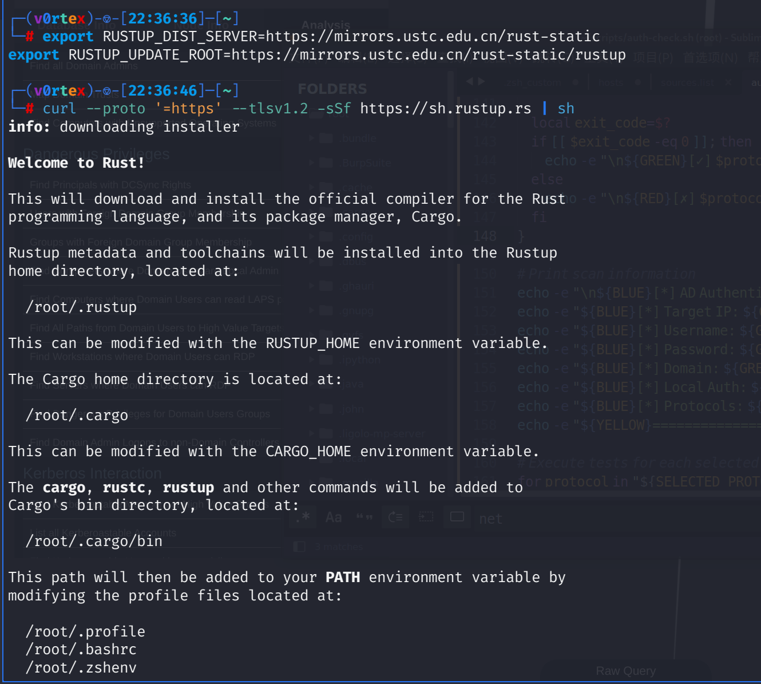Toggle case sensitive Aa in find bar
Screen dimensions: 761x684
point(334,517)
